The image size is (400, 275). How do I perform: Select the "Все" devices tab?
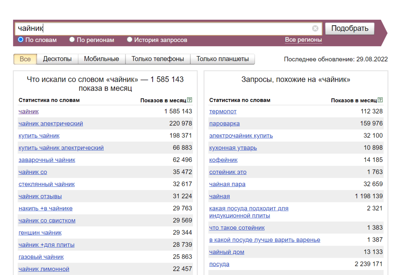coord(25,59)
